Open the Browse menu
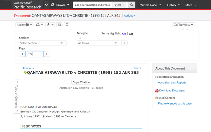211x132 pixels. pyautogui.click(x=63, y=5)
